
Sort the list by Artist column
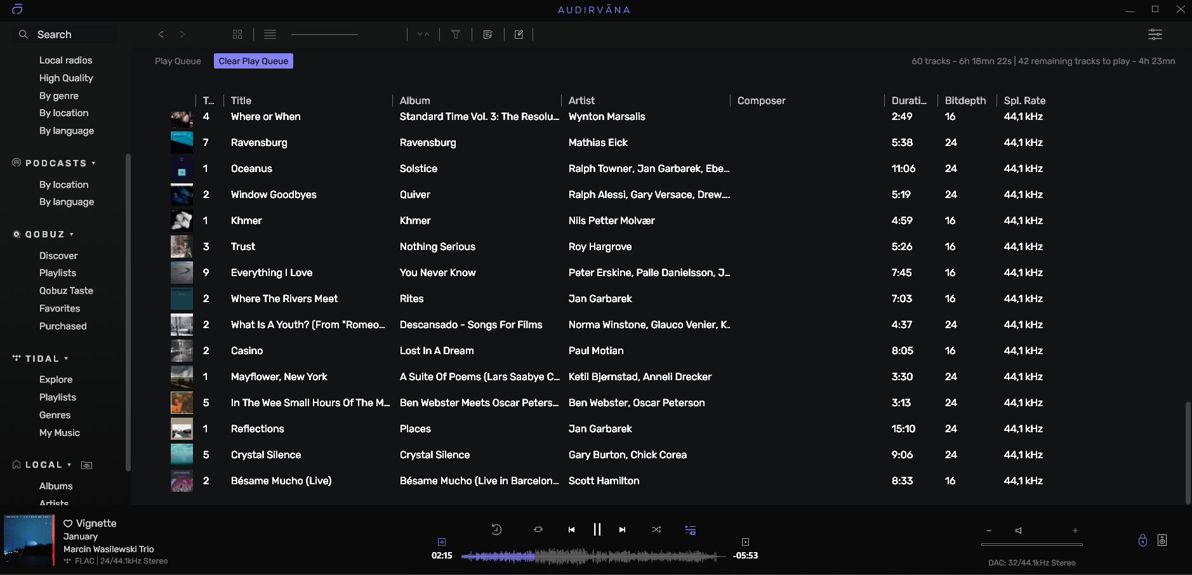[x=581, y=100]
